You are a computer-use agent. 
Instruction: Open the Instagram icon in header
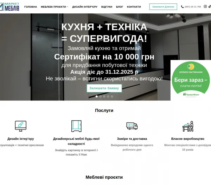(205, 6)
